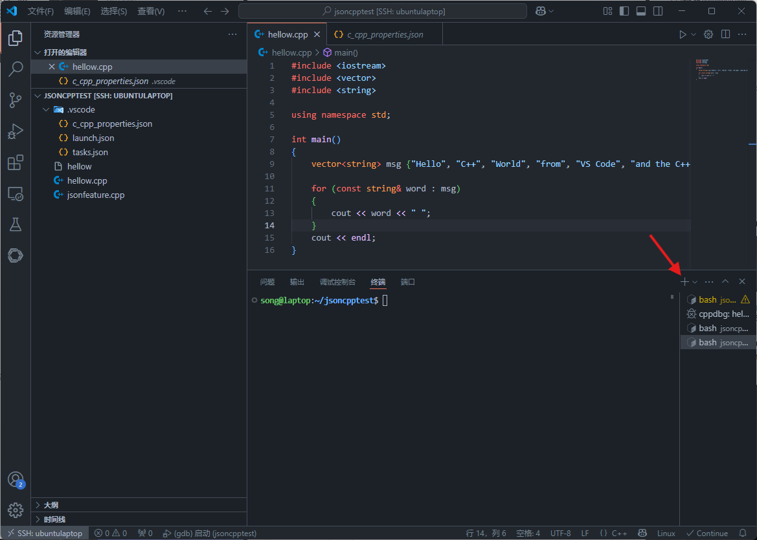
Task: Open the Search view in activity bar
Action: pos(16,69)
